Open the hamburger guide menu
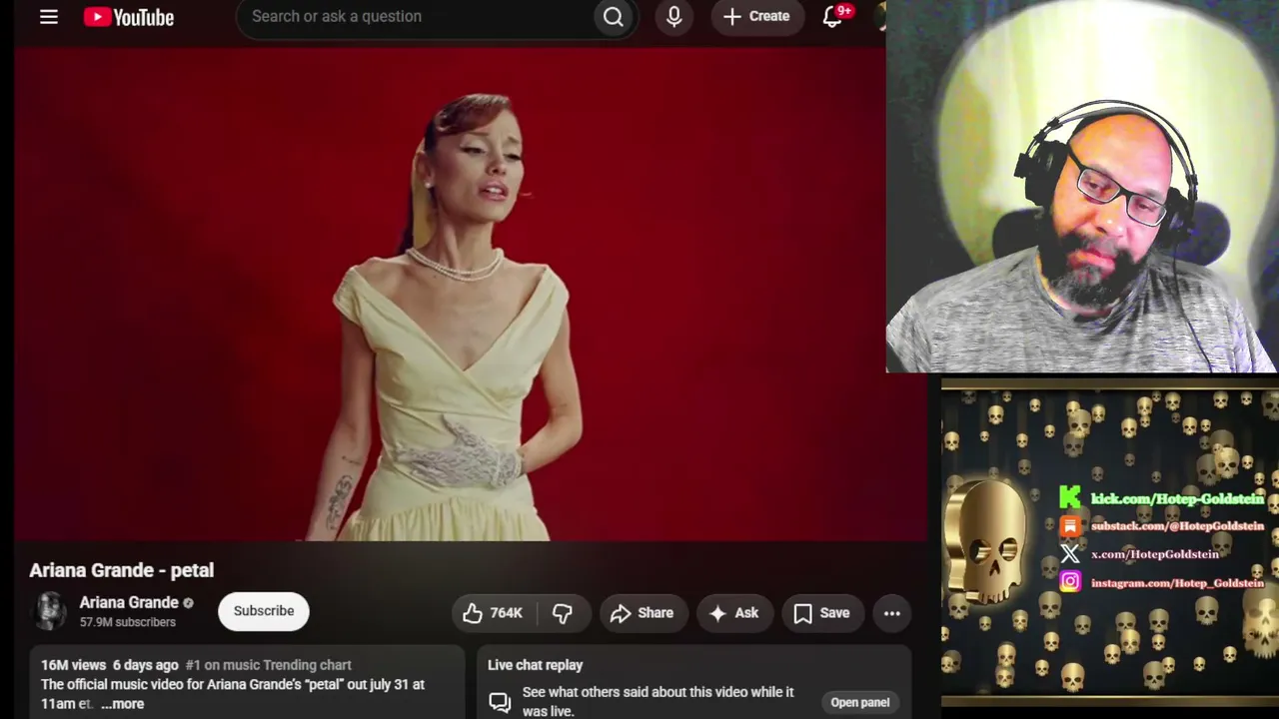 coord(48,17)
